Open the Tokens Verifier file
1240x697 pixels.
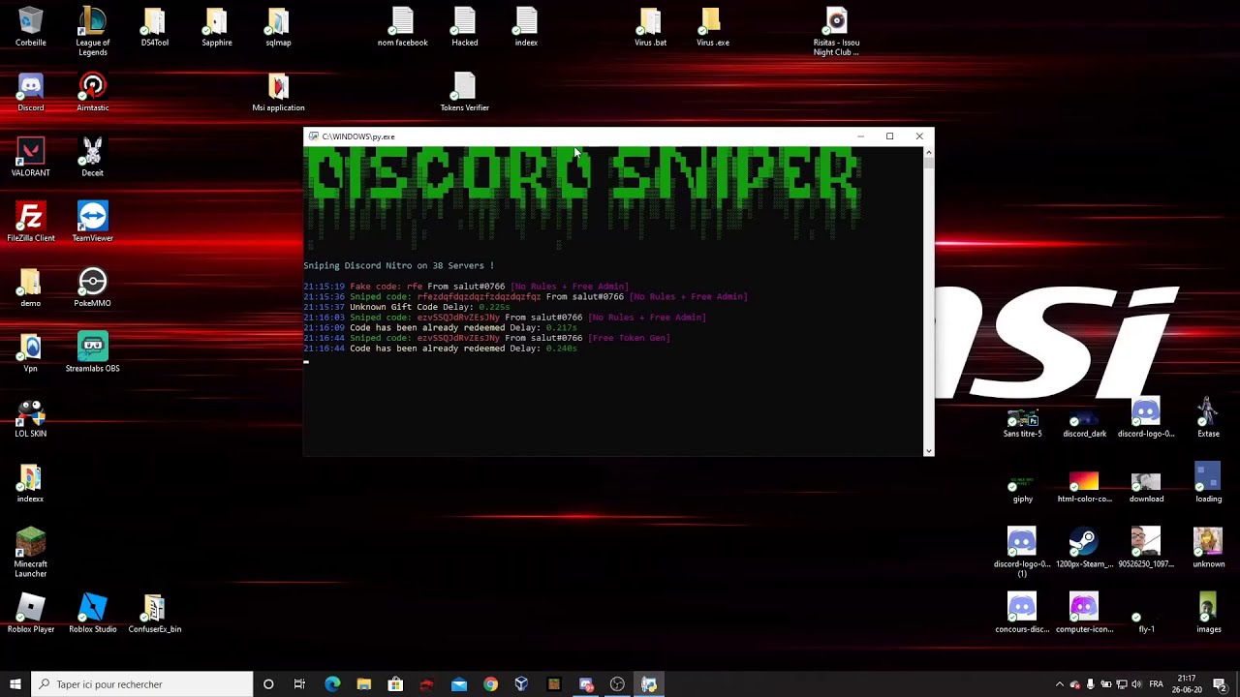[464, 92]
